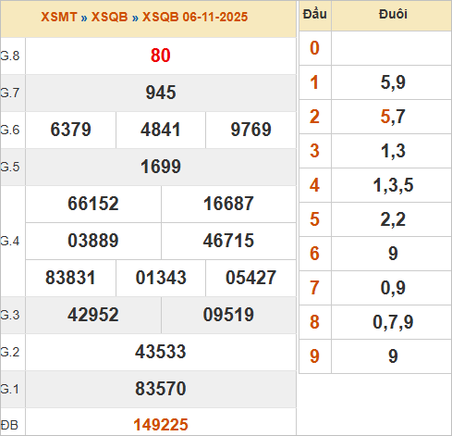The height and width of the screenshot is (436, 452).
Task: Click head digit 9 in Đầu column
Action: pyautogui.click(x=314, y=356)
